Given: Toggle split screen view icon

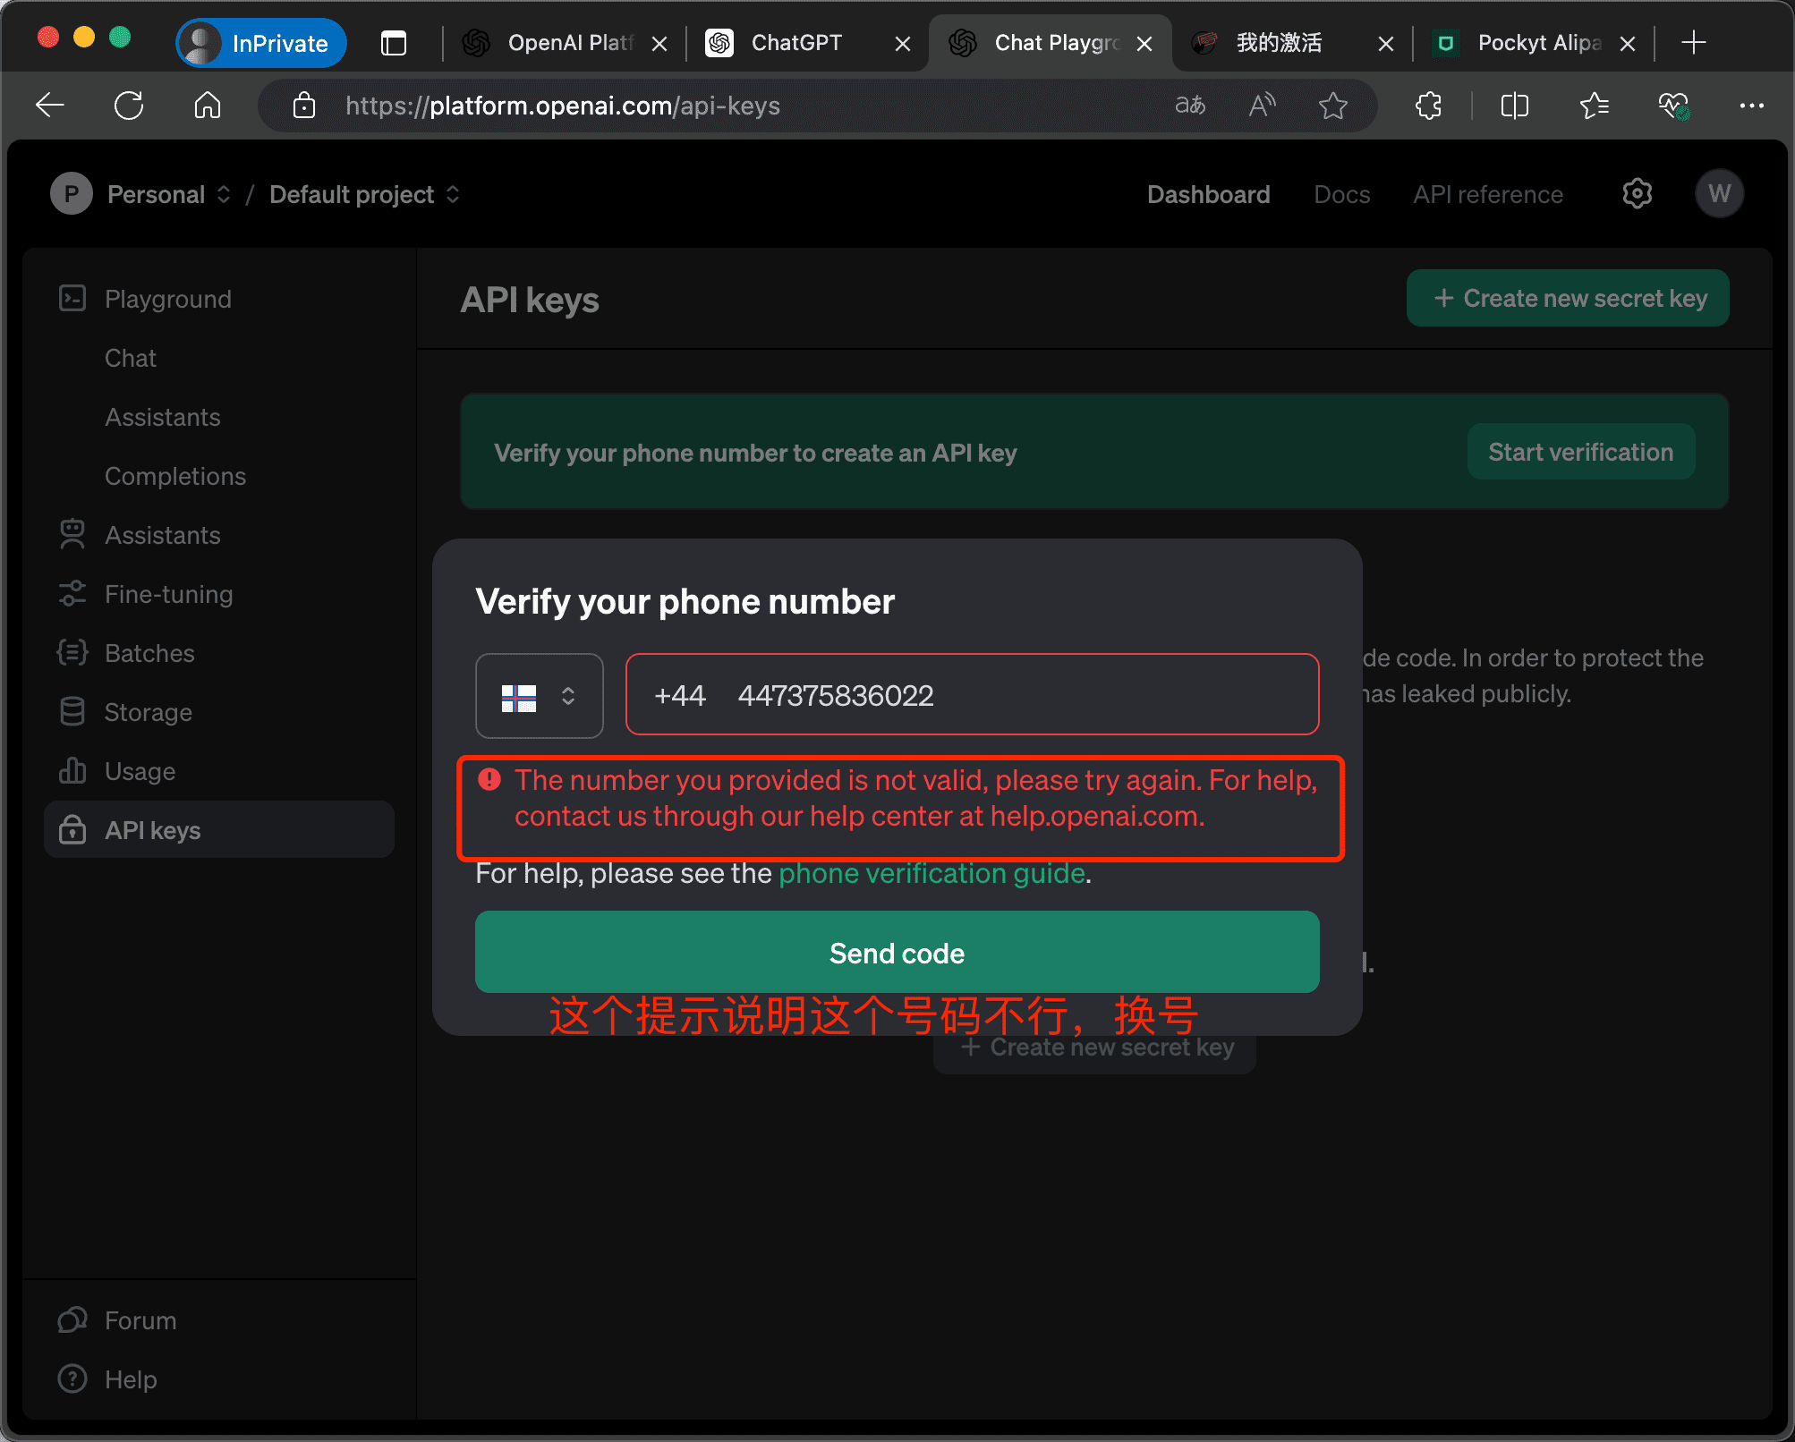Looking at the screenshot, I should 1514,106.
